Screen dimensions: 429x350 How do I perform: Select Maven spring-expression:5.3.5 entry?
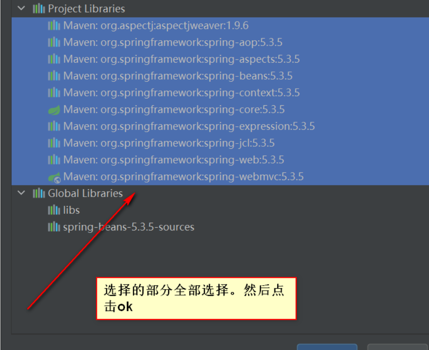(220, 126)
